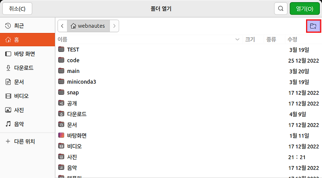
Task: Click the clock icon beside 최근
Action: pos(8,26)
